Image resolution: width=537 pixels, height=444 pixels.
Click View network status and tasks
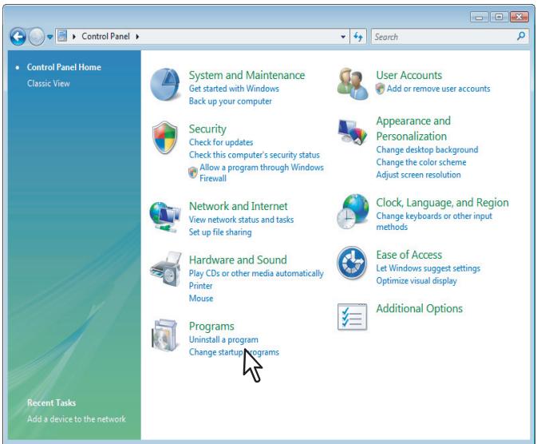(241, 220)
